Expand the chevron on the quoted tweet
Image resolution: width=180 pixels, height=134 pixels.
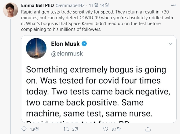[x=171, y=44]
